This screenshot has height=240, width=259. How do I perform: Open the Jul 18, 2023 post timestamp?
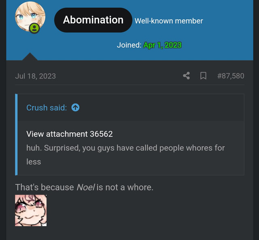click(36, 76)
